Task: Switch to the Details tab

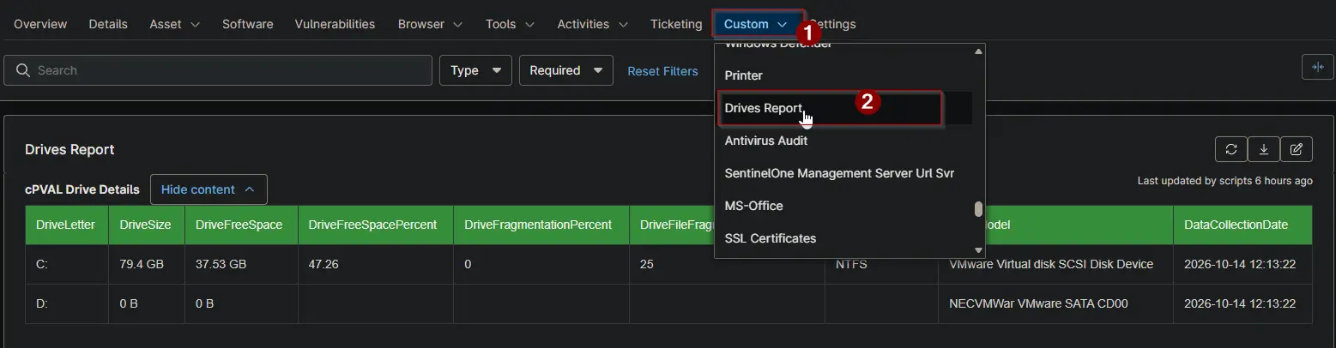Action: click(x=108, y=24)
